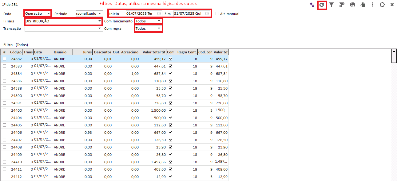The height and width of the screenshot is (181, 397).
Task: Open the three-dot more options menu
Action: tap(372, 5)
